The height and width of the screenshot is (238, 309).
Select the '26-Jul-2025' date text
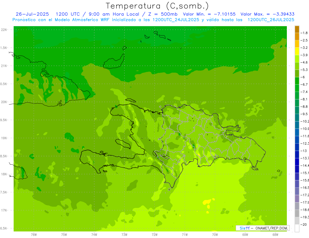click(x=32, y=14)
